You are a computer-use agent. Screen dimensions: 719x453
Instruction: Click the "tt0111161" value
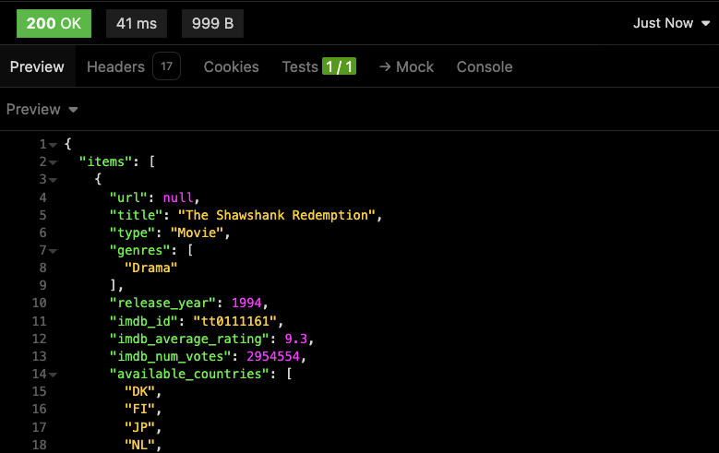pyautogui.click(x=235, y=321)
